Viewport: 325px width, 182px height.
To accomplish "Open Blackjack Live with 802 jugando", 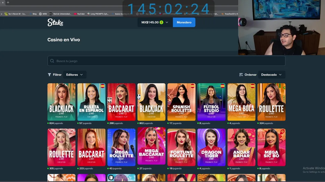I will (151, 102).
